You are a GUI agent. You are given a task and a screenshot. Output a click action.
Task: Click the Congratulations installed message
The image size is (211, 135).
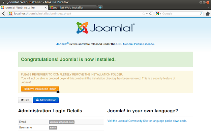(x=68, y=59)
